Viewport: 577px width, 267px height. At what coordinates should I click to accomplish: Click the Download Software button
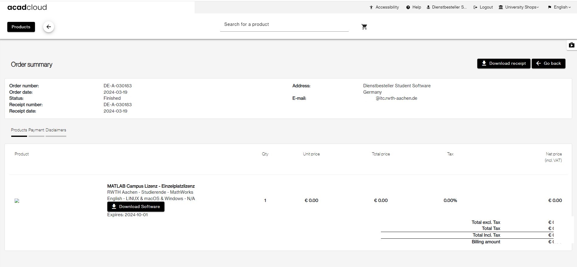(x=136, y=207)
